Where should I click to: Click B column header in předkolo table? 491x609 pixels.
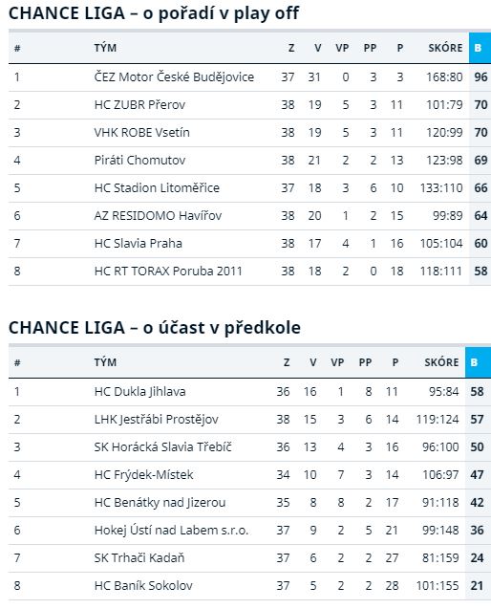(478, 362)
